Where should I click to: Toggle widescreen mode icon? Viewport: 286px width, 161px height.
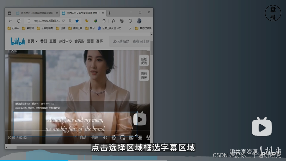(x=131, y=138)
